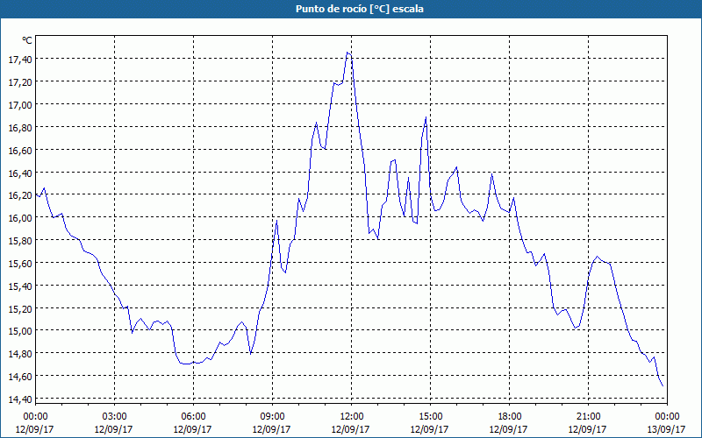Select the 16,00 axis value
The height and width of the screenshot is (438, 702).
20,217
